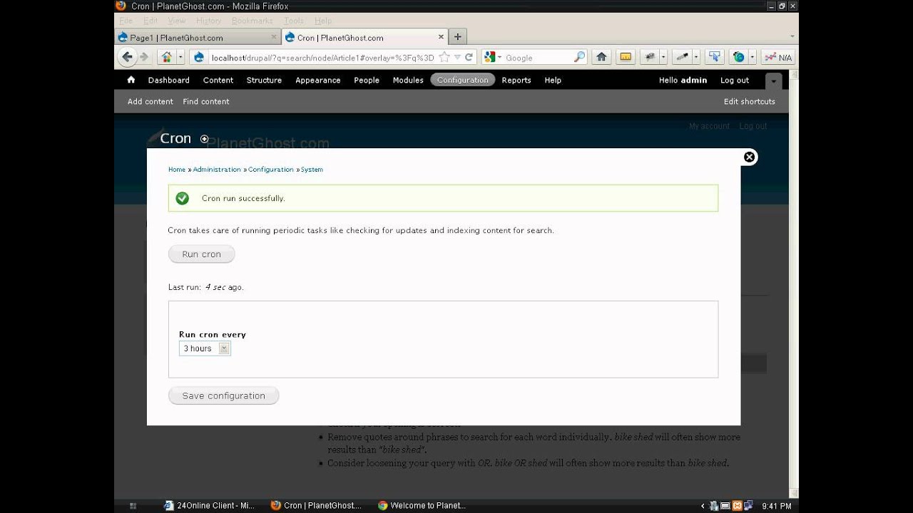This screenshot has width=913, height=513.
Task: Switch to Welcome to Planet Chrome taskbar item
Action: 422,505
